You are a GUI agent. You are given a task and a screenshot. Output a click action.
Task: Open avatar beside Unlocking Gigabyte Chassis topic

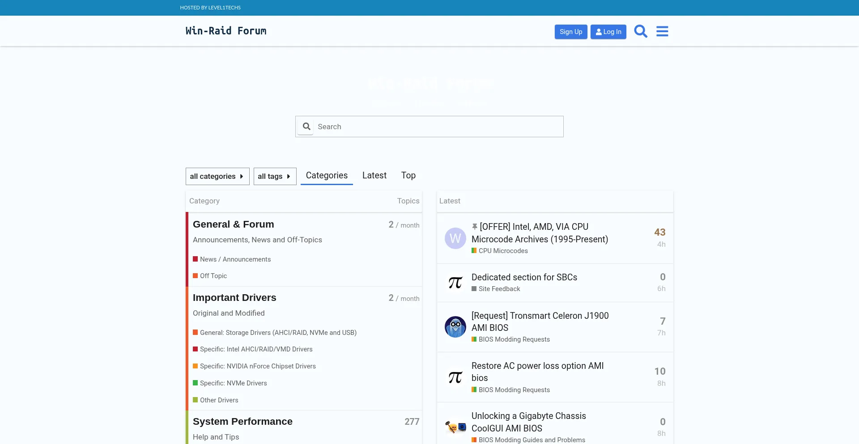point(455,427)
